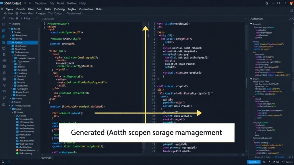The image size is (294, 165).
Task: Click the file tree vertical scrollbar
Action: point(39,50)
